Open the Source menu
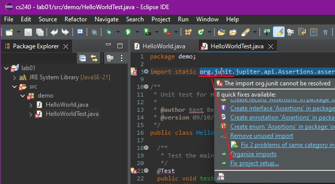The height and width of the screenshot is (184, 335). pos(48,19)
